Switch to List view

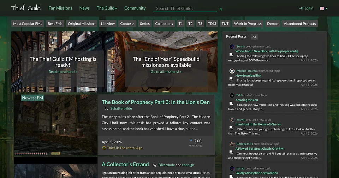[x=108, y=24]
